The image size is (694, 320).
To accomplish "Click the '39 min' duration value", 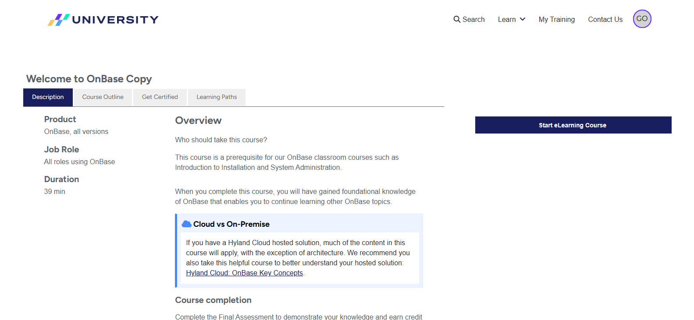I will (54, 192).
